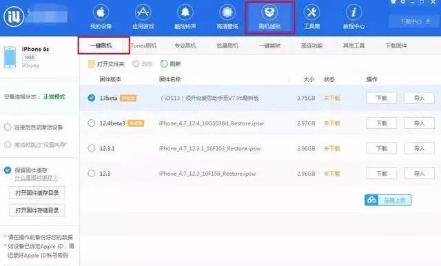
Task: Click iPhone_4.7_12.4_16G5038d_Restore.ipsw filename
Action: (x=212, y=123)
